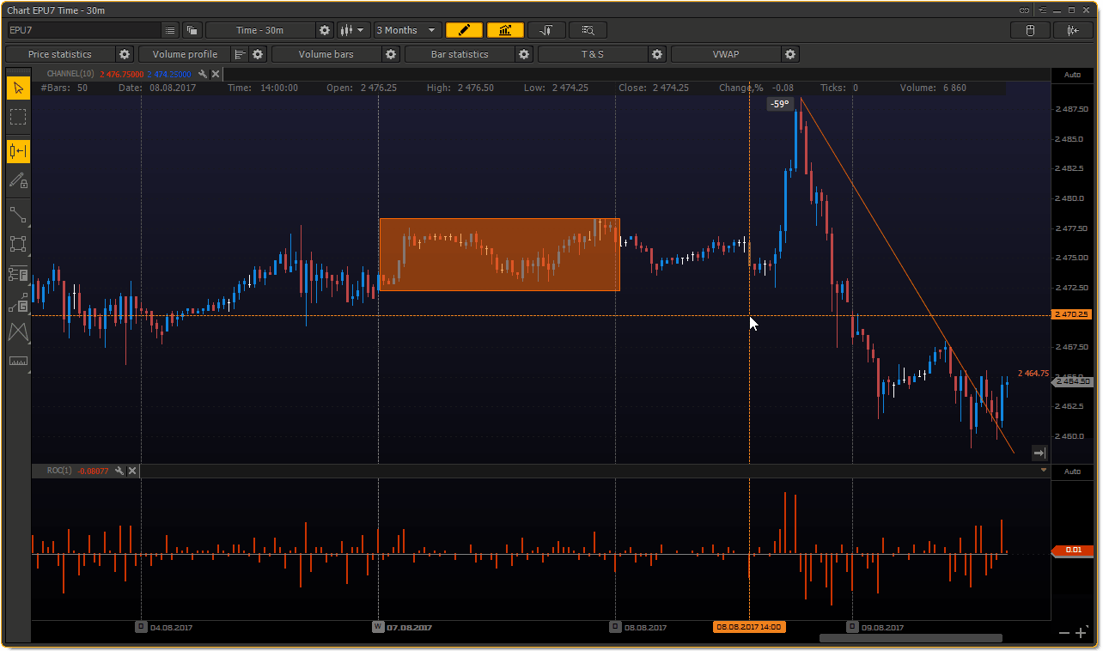Expand the ROC panel collapse arrow
1103x651 pixels.
pyautogui.click(x=1044, y=471)
